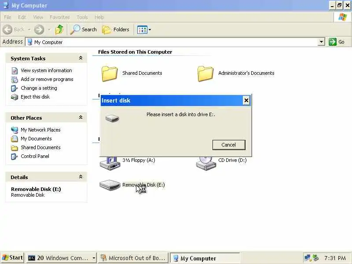Collapse the Other Places panel
Viewport: 352px width, 264px height.
81,117
